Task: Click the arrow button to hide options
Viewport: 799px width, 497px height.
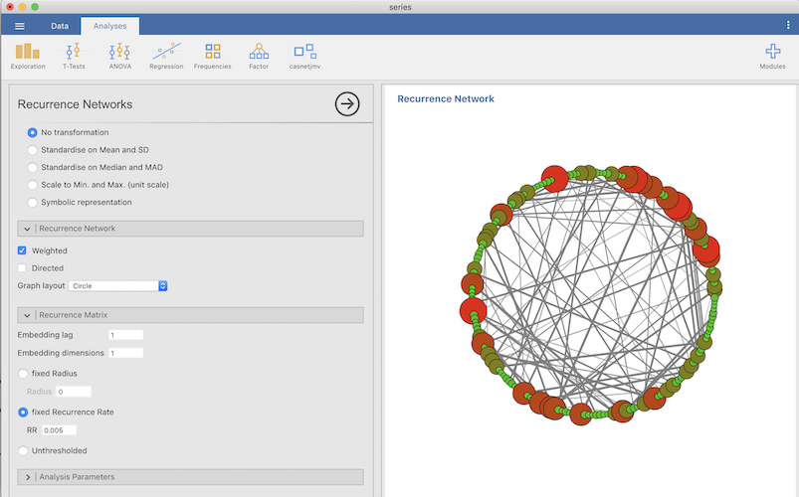Action: (346, 103)
